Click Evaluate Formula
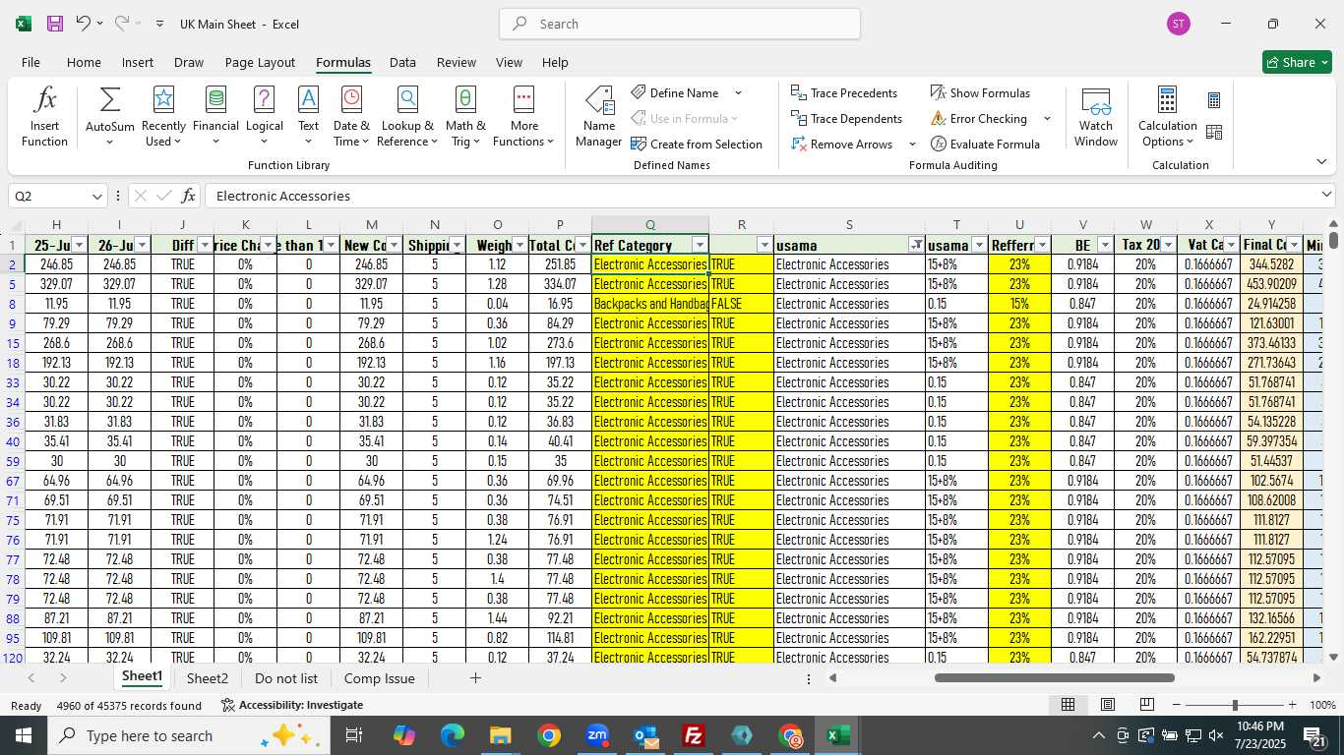Image resolution: width=1344 pixels, height=755 pixels. pos(985,145)
